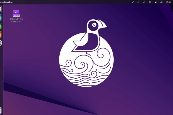Launch LibreOffice Calc from the launcher
This screenshot has width=173, height=115.
coord(1,26)
